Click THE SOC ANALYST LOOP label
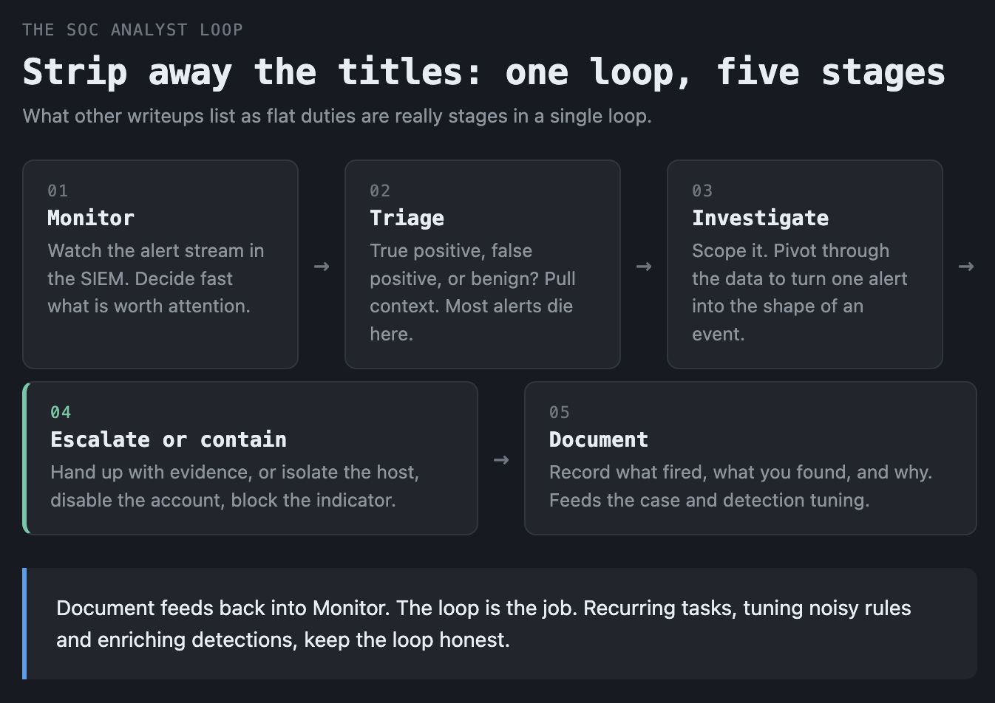The image size is (995, 703). click(132, 30)
